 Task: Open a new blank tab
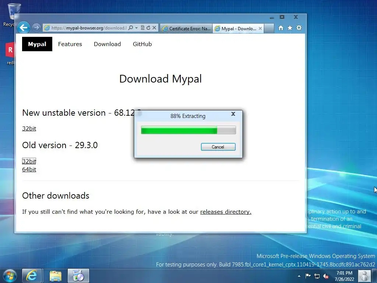(269, 28)
